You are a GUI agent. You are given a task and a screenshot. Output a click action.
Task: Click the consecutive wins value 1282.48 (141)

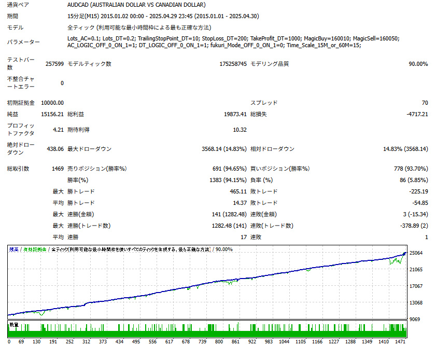229,226
